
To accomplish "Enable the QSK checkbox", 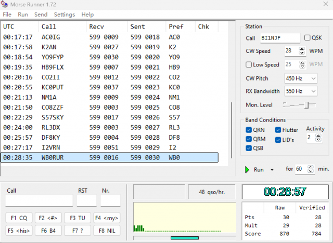I will coord(307,38).
